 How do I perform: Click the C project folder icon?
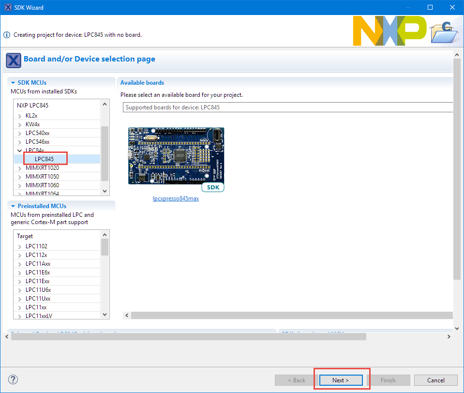[x=443, y=32]
